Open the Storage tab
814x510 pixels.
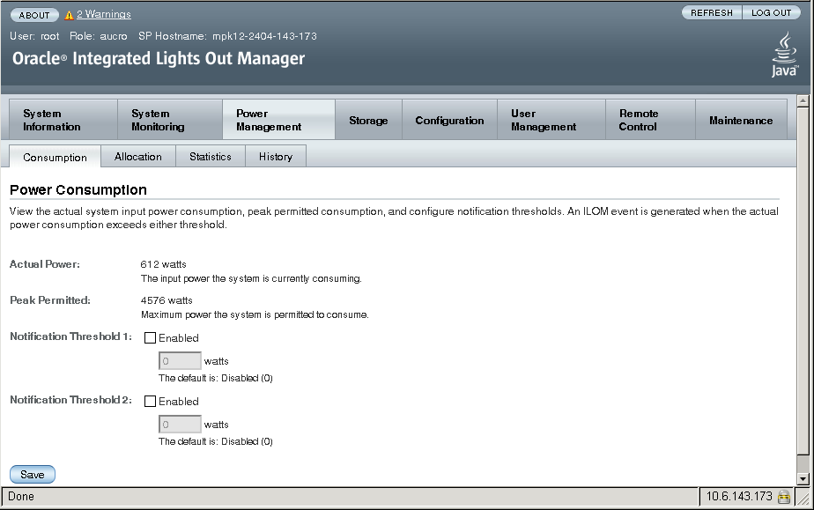click(368, 120)
